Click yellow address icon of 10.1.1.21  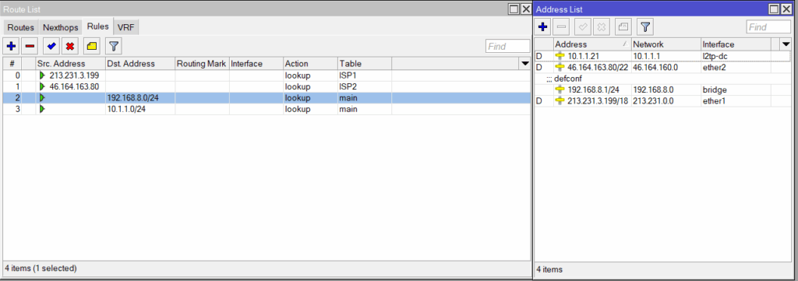click(x=560, y=56)
